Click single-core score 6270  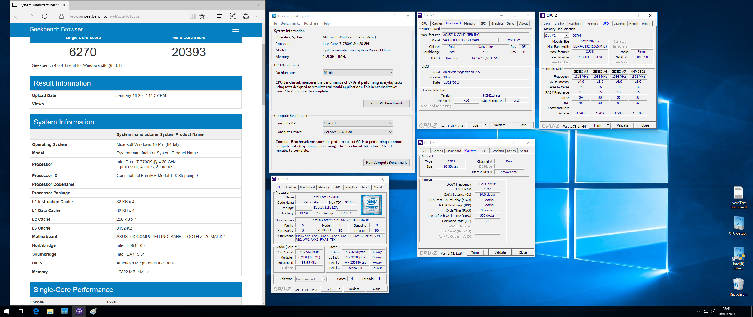[x=83, y=52]
